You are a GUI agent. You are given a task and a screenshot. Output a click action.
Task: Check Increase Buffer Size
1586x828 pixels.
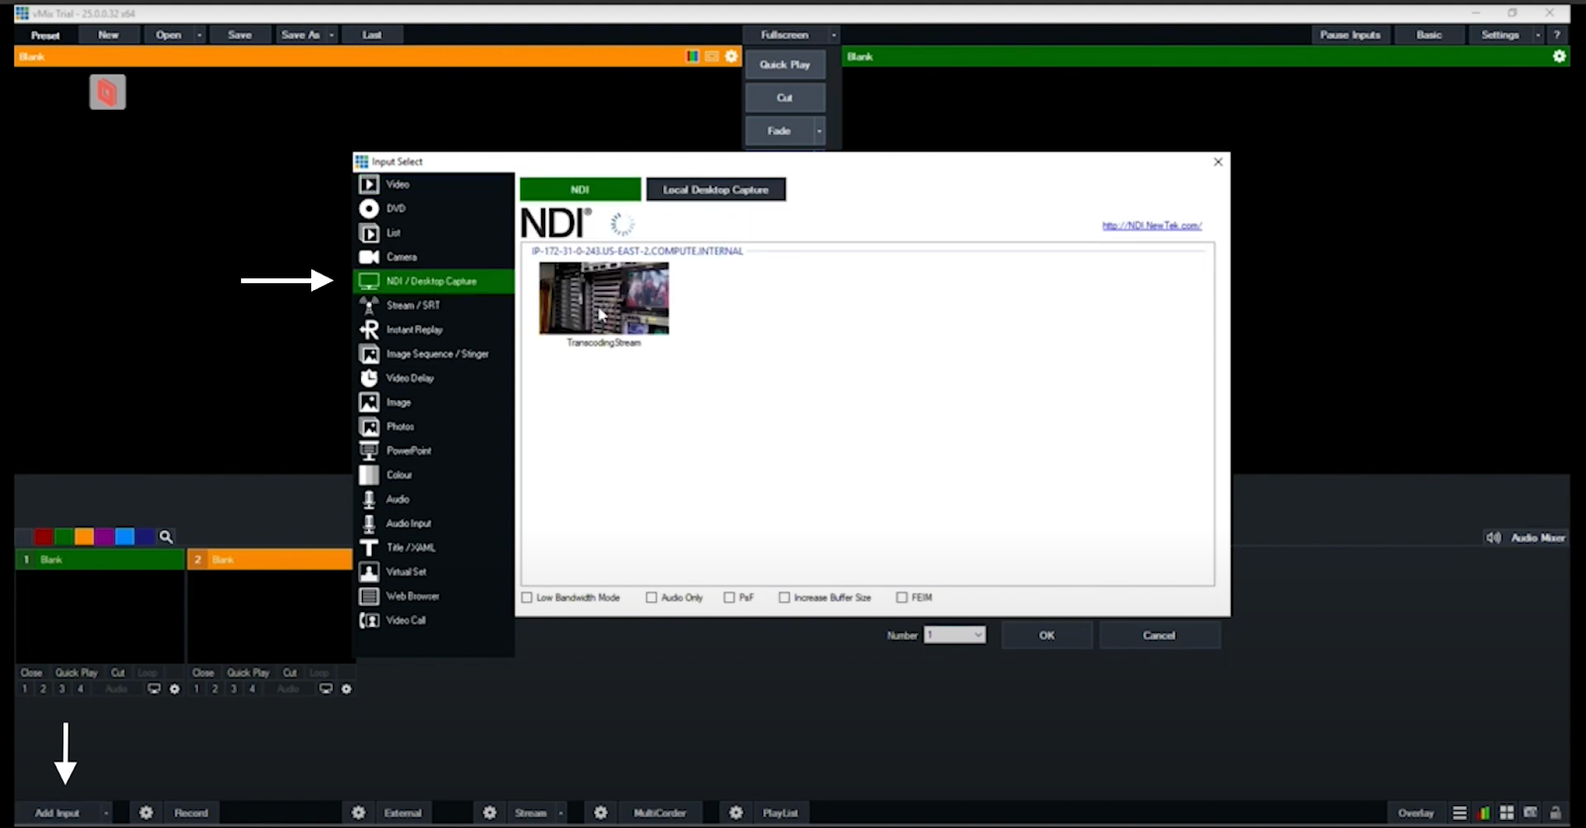(784, 598)
